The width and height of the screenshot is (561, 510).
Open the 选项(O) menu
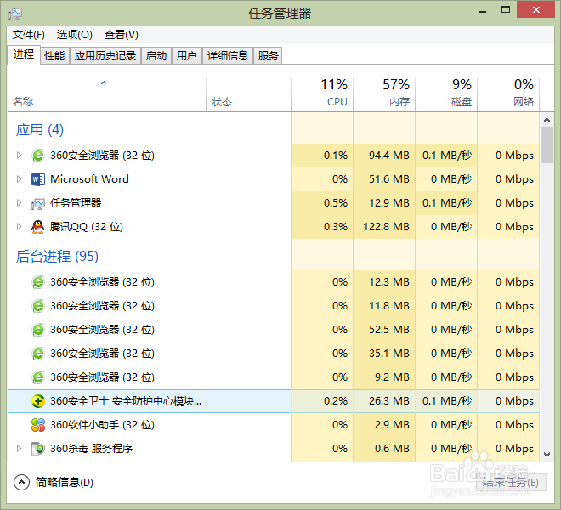pyautogui.click(x=75, y=35)
